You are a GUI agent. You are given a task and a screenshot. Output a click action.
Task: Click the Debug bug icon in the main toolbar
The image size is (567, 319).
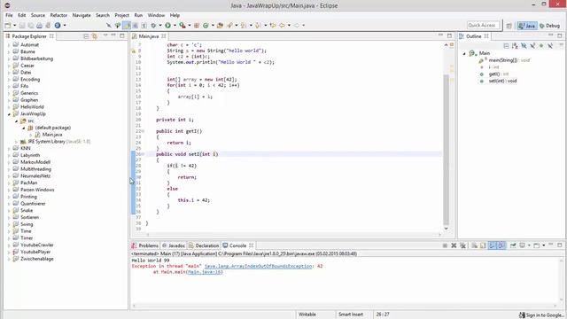click(153, 26)
